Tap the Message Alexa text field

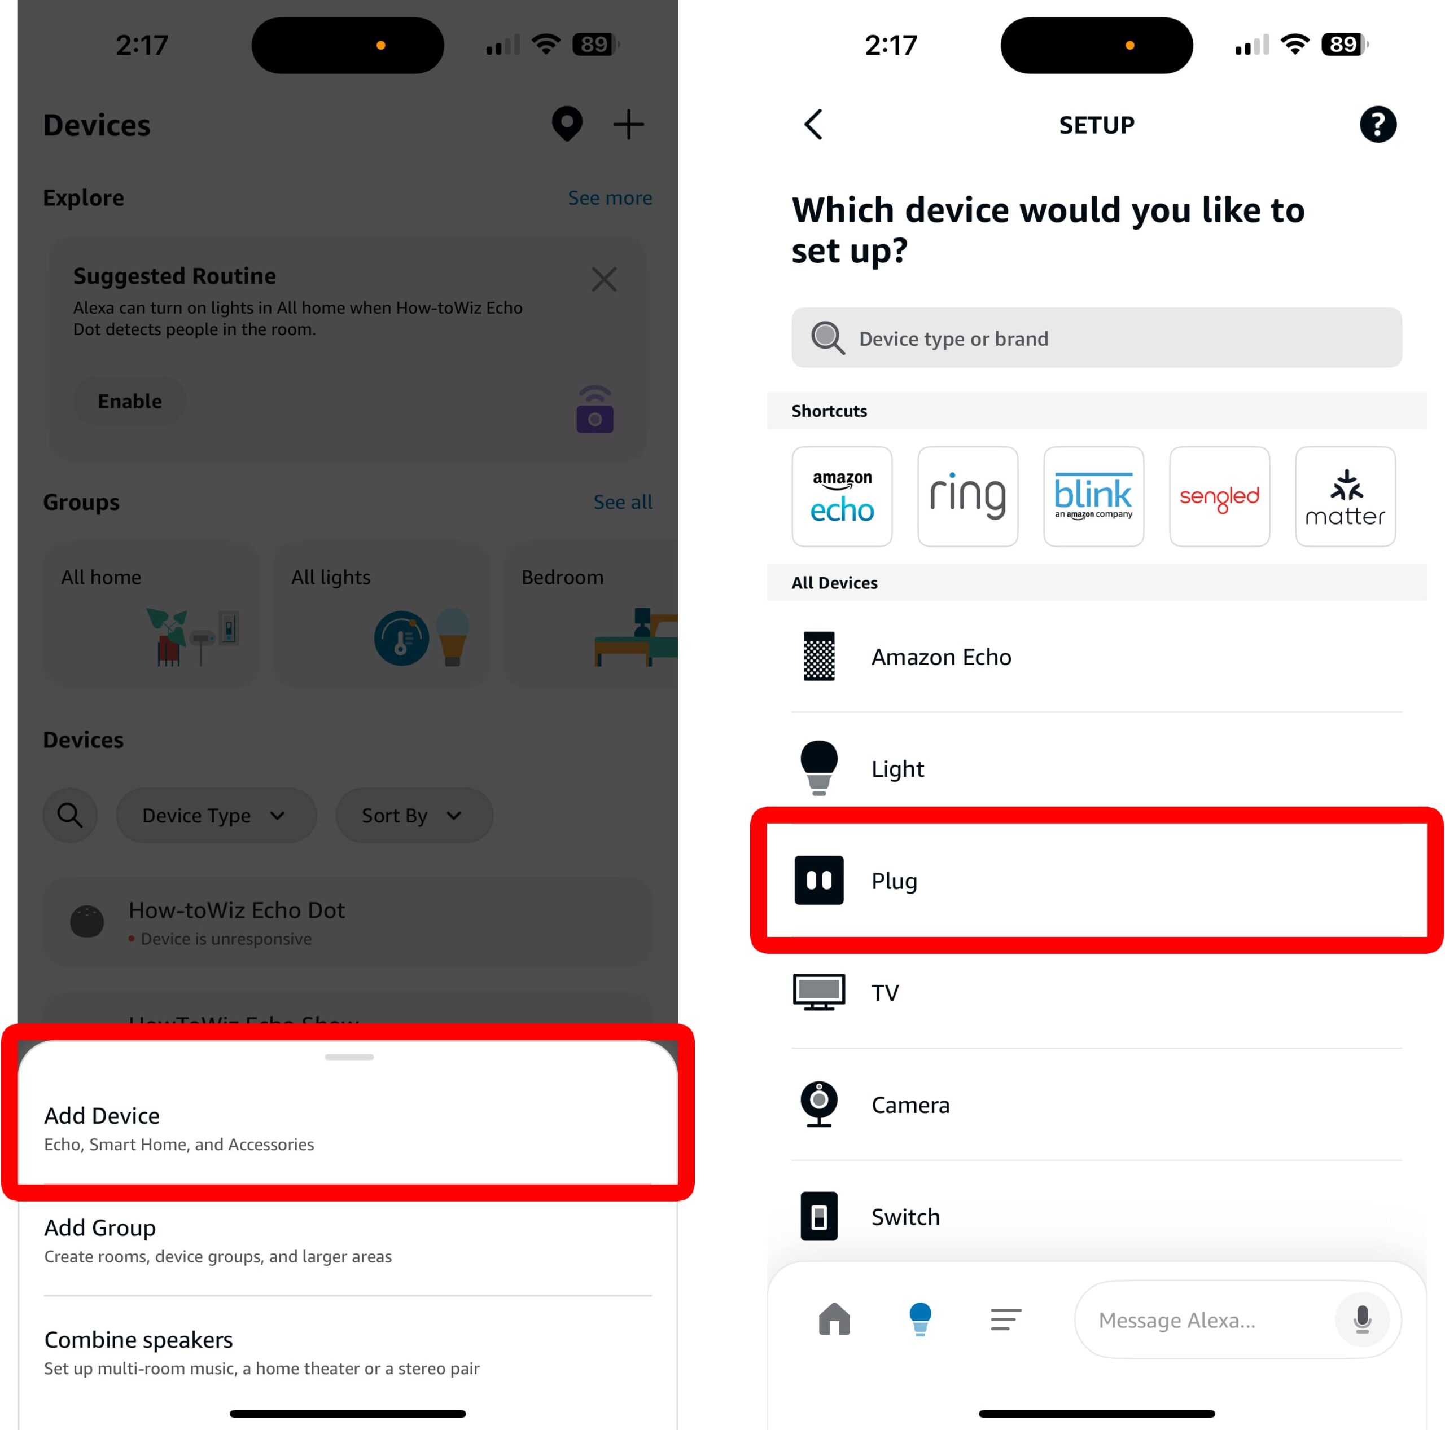[x=1204, y=1319]
